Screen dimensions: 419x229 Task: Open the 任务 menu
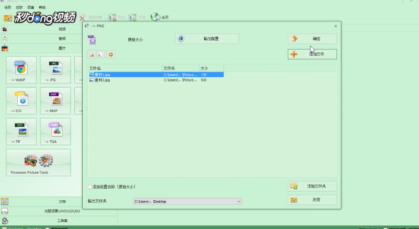coord(8,7)
